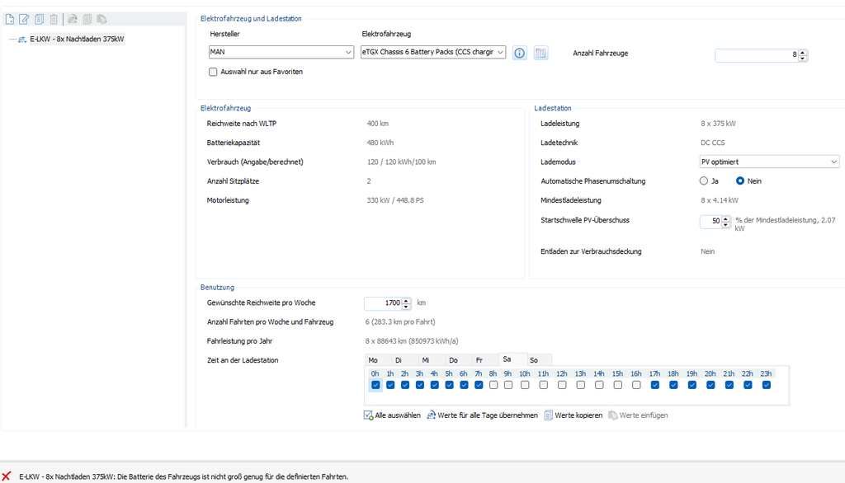Click the '8 x 375 kW' Ladeleistung value
The height and width of the screenshot is (483, 845).
click(x=718, y=124)
